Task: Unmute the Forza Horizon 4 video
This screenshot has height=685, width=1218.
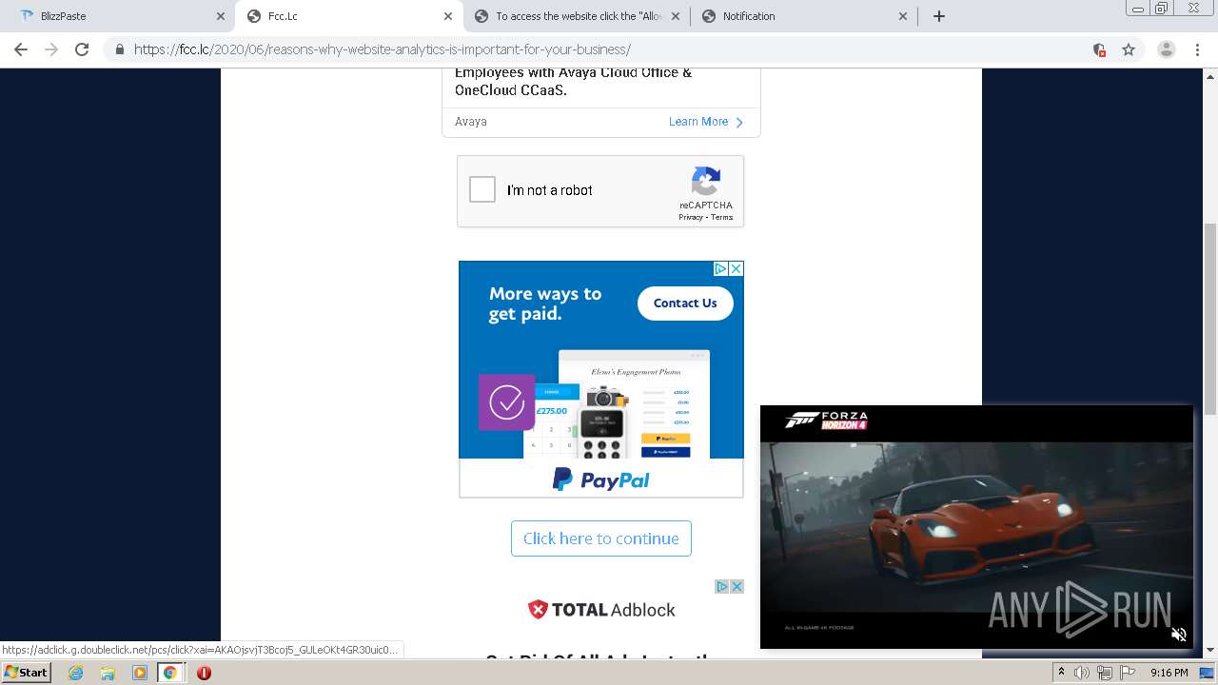Action: click(1178, 635)
